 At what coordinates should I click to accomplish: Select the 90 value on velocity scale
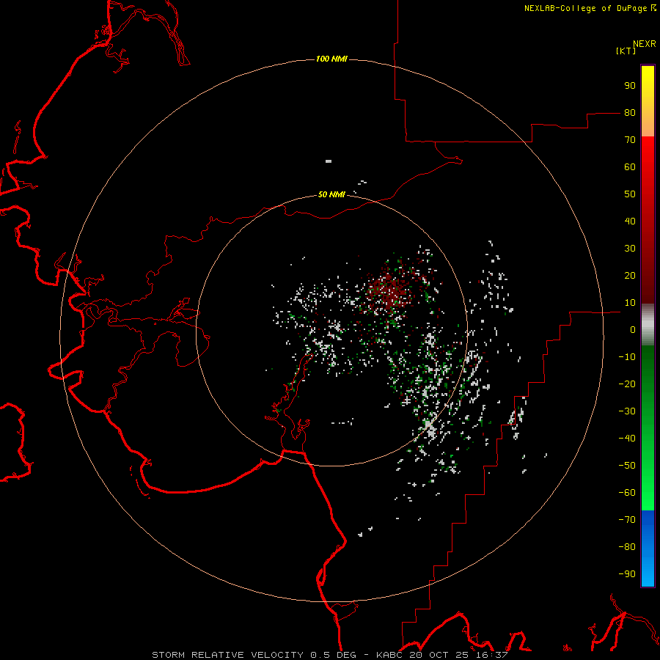[x=630, y=86]
